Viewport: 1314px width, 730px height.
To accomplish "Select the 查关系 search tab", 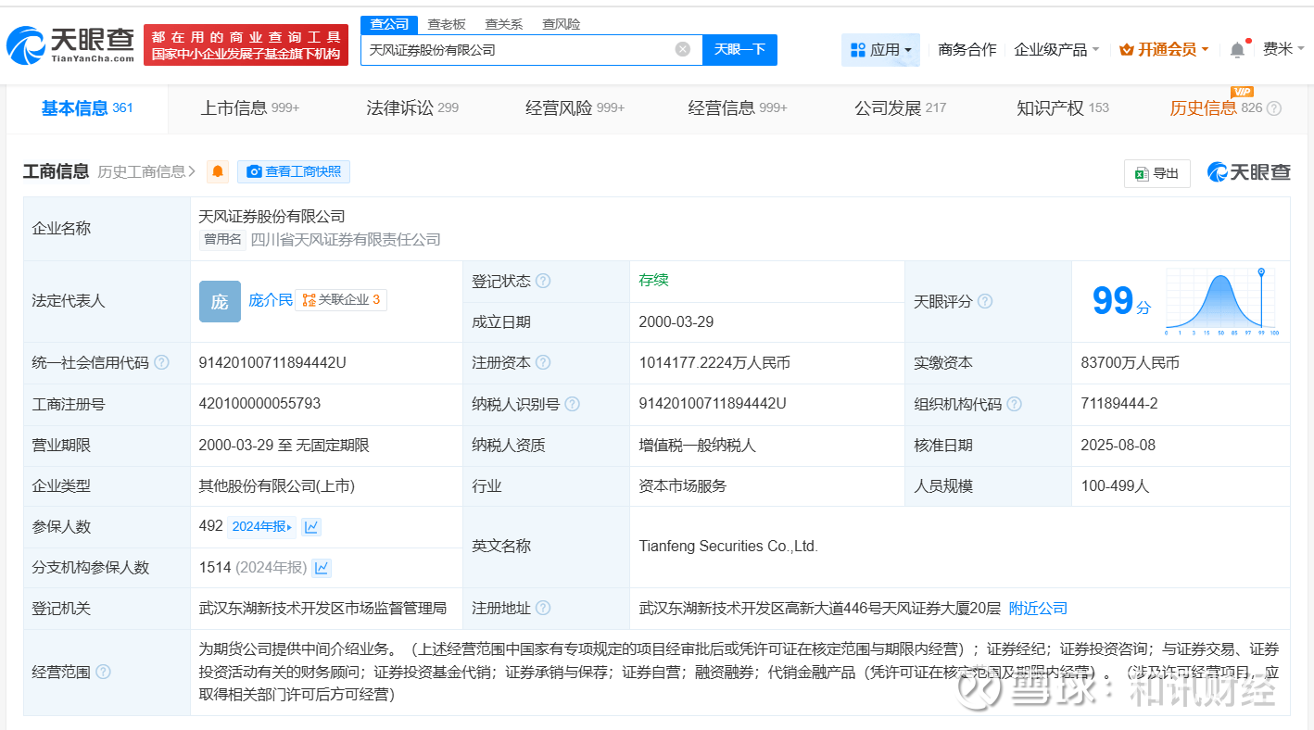I will 504,24.
